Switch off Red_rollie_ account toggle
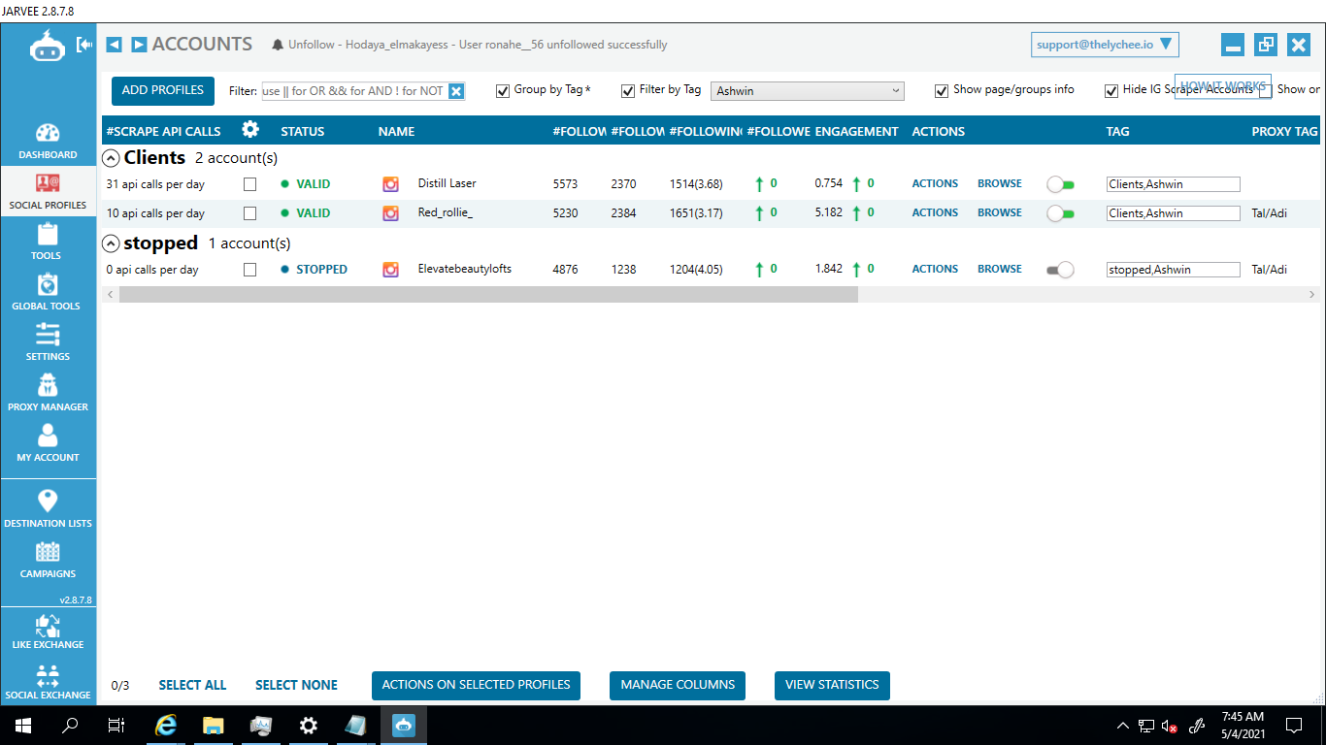This screenshot has width=1326, height=745. (1060, 213)
